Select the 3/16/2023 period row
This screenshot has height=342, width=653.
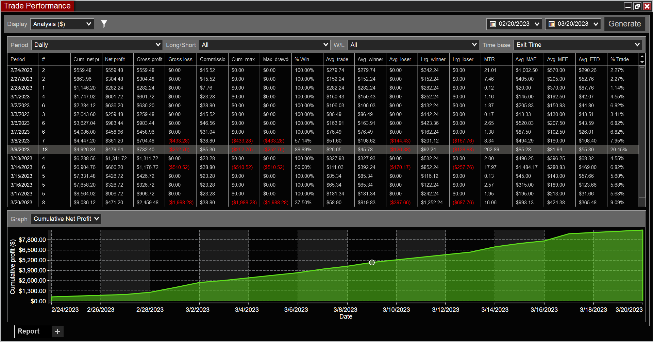tap(323, 185)
